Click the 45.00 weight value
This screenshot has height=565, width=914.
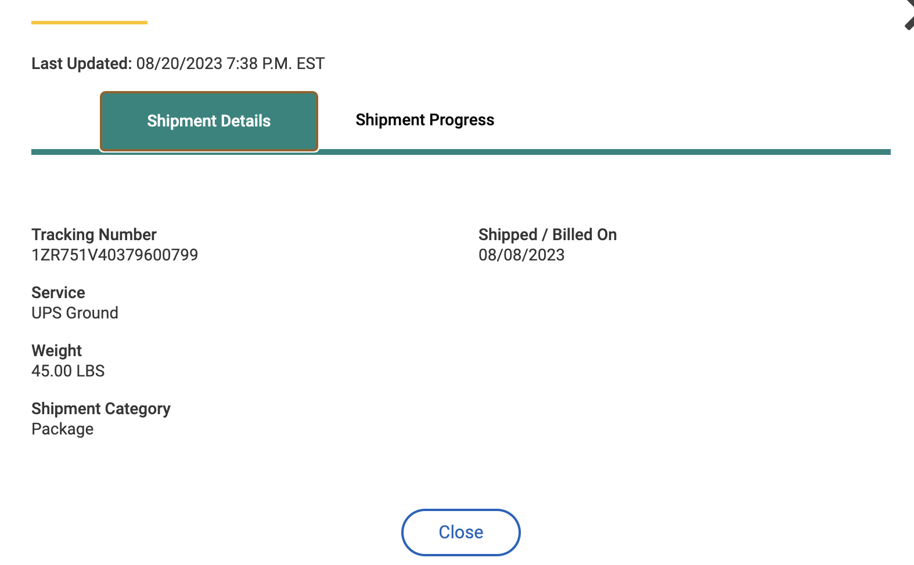click(52, 371)
